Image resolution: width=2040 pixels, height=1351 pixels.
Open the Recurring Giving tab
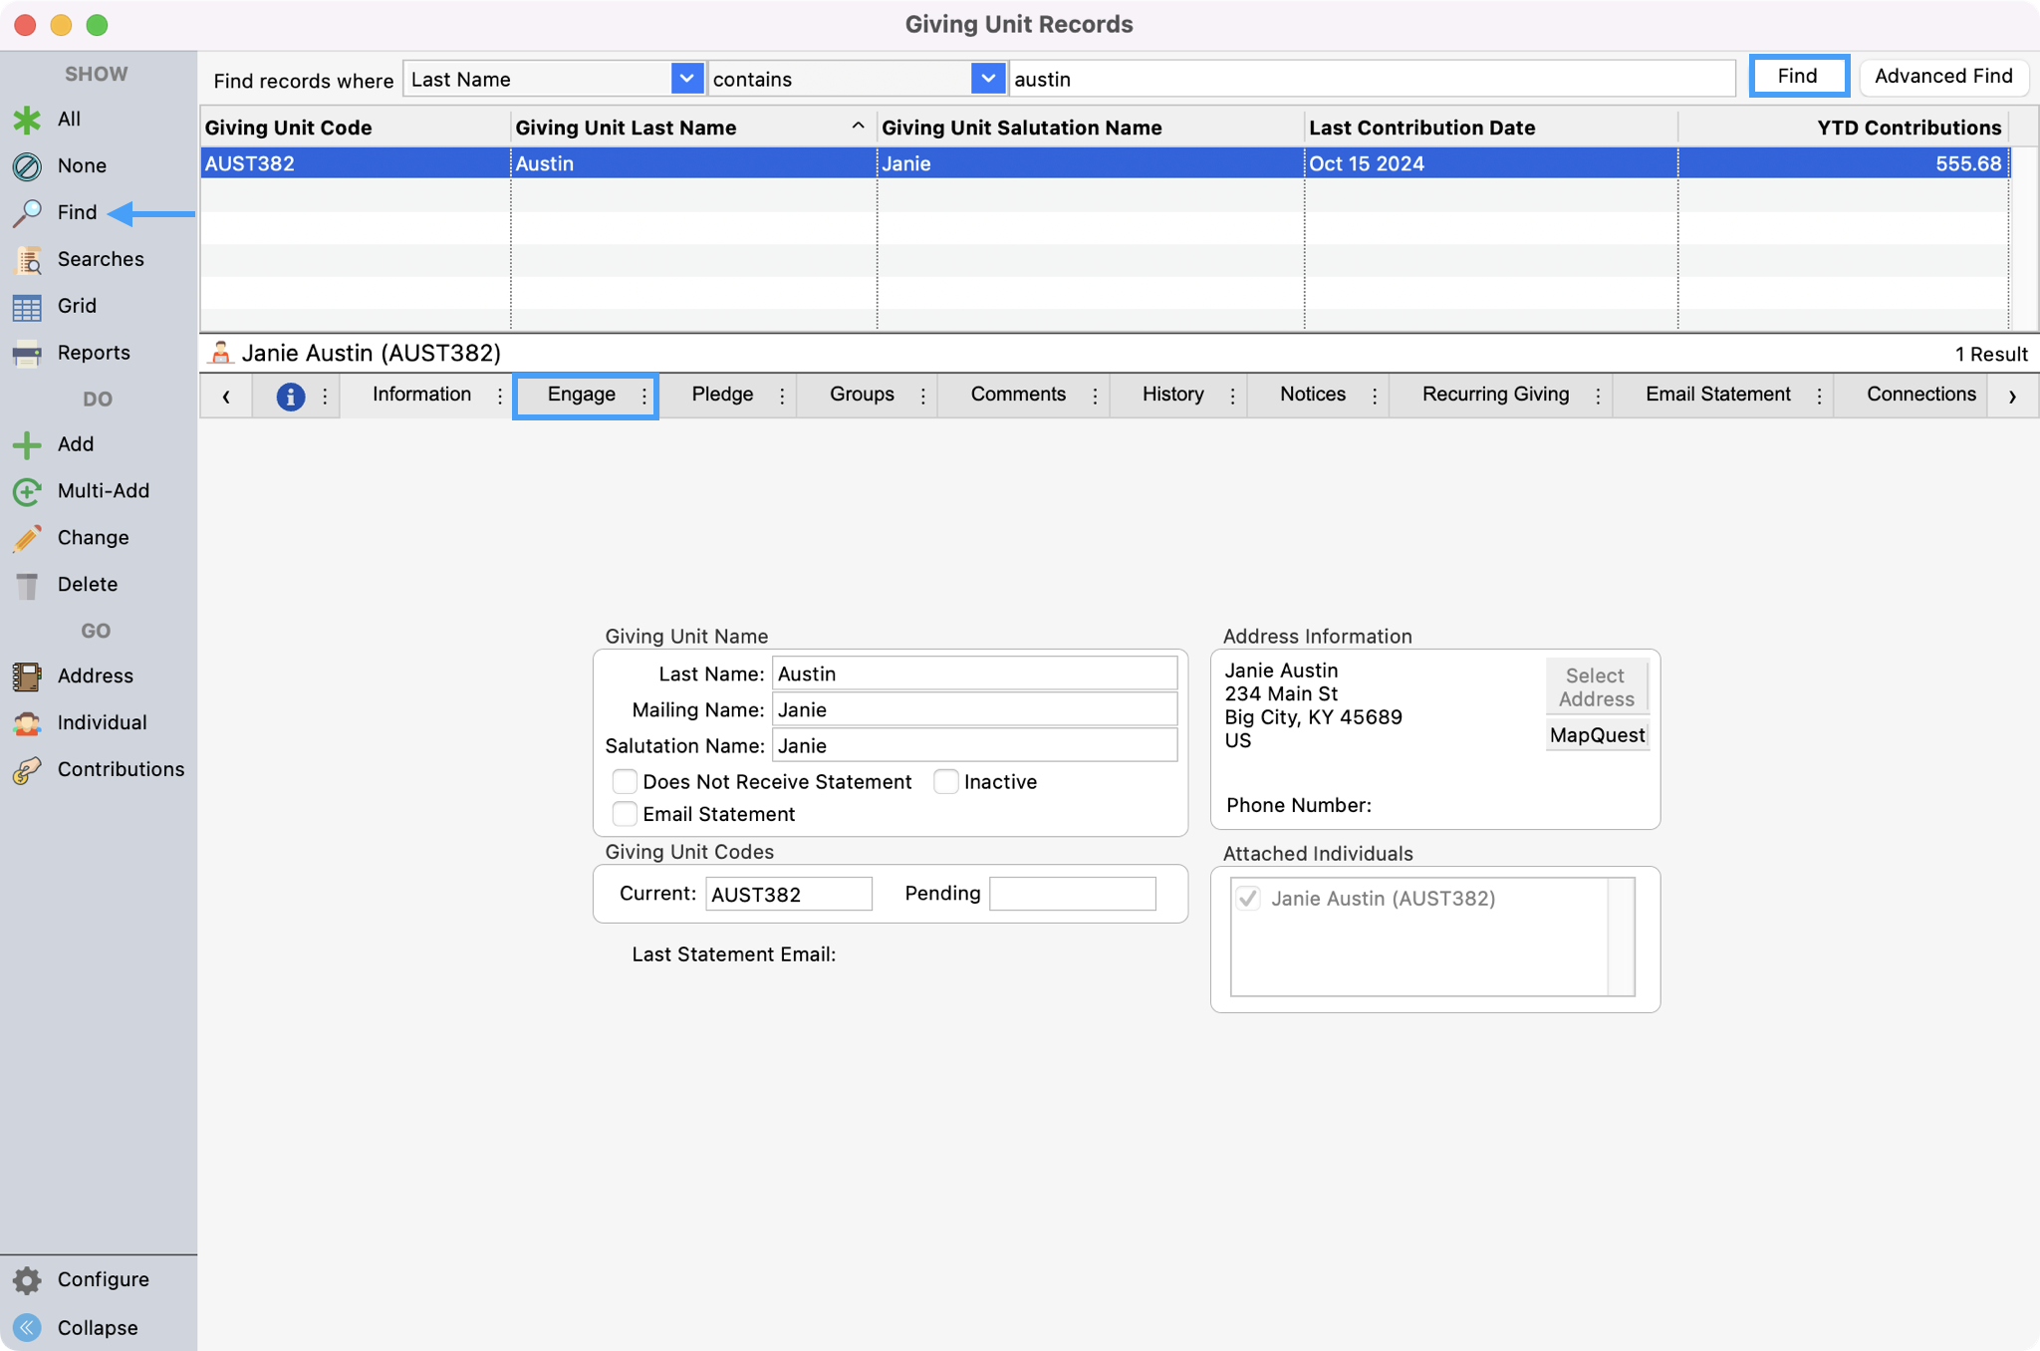(x=1495, y=395)
